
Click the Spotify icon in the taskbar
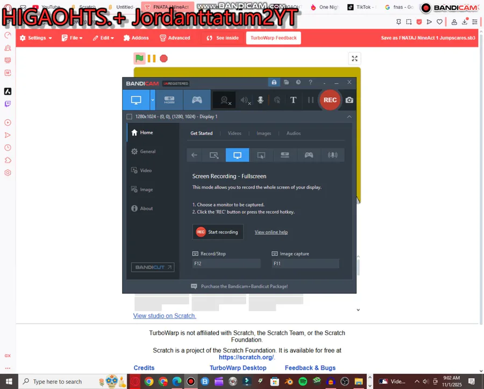click(303, 381)
